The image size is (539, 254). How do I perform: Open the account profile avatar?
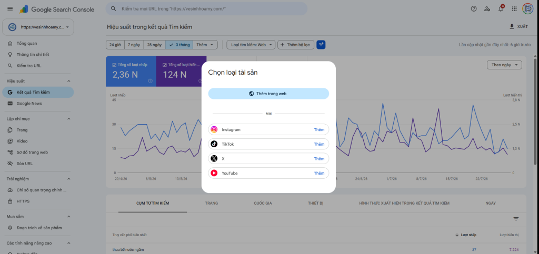(x=527, y=9)
